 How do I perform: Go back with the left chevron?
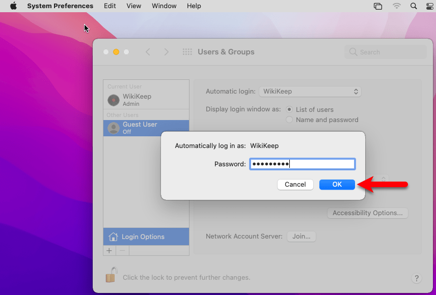pos(148,52)
